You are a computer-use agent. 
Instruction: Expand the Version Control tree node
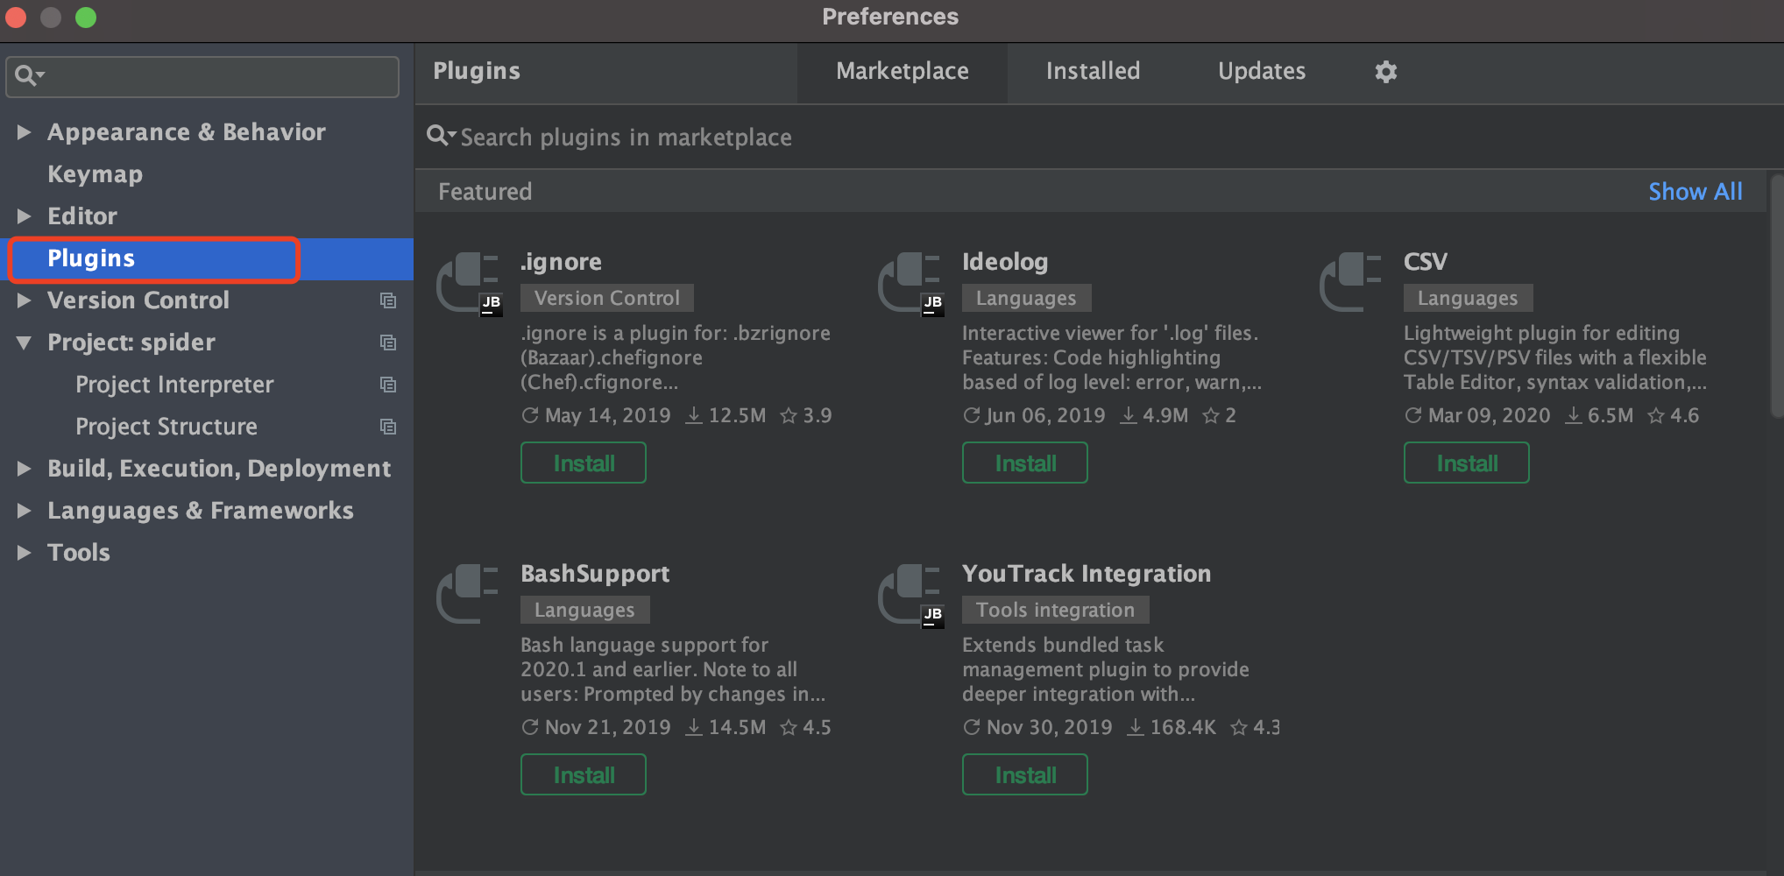point(24,300)
